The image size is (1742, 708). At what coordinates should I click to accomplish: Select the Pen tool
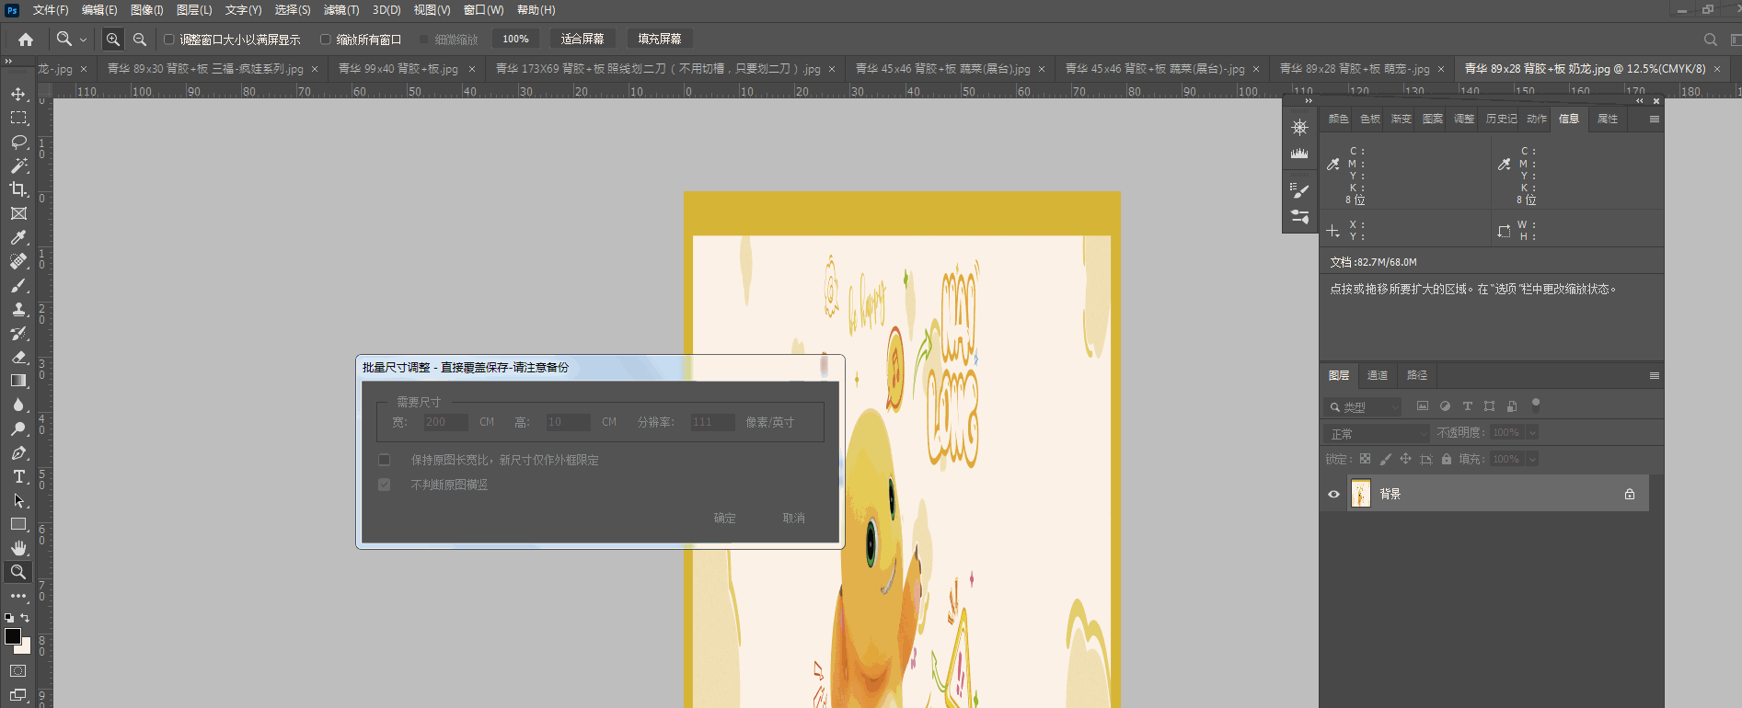click(x=18, y=452)
